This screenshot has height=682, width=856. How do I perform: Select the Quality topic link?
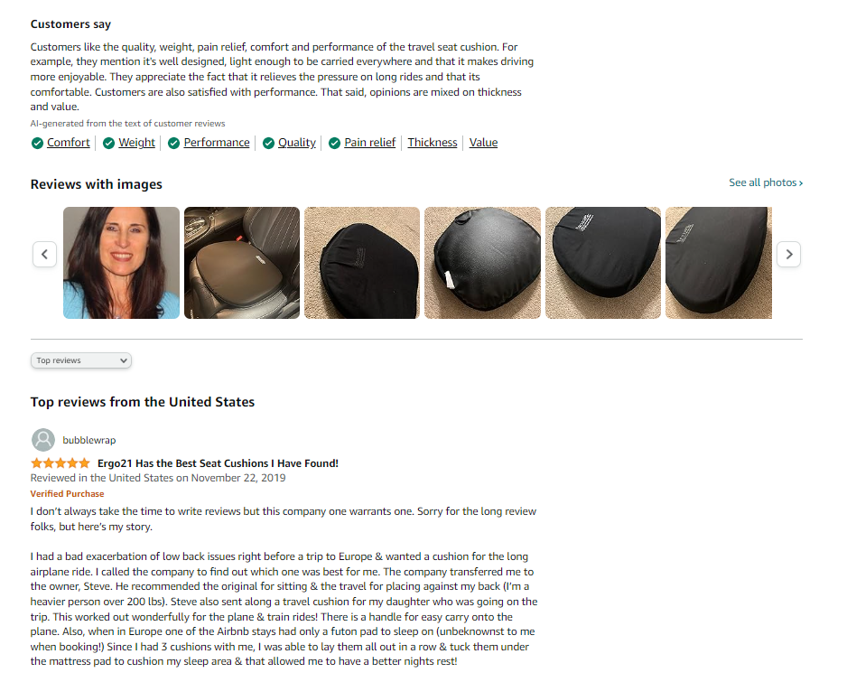(x=297, y=143)
